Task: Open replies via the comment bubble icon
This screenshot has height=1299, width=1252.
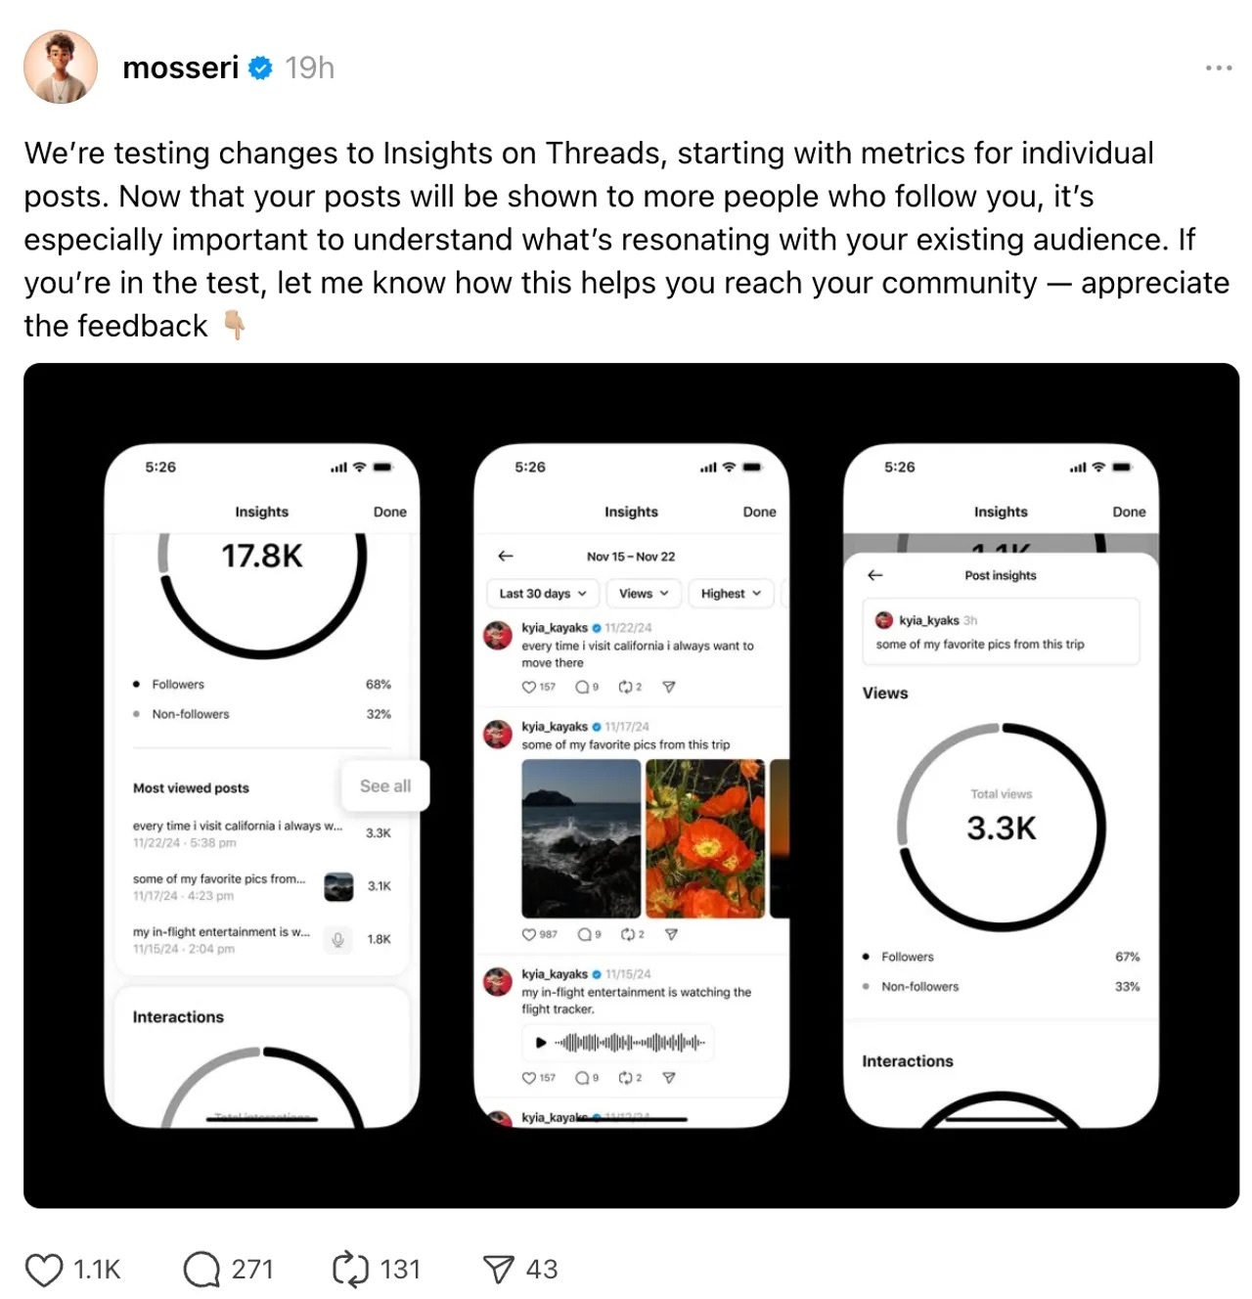Action: (x=201, y=1269)
